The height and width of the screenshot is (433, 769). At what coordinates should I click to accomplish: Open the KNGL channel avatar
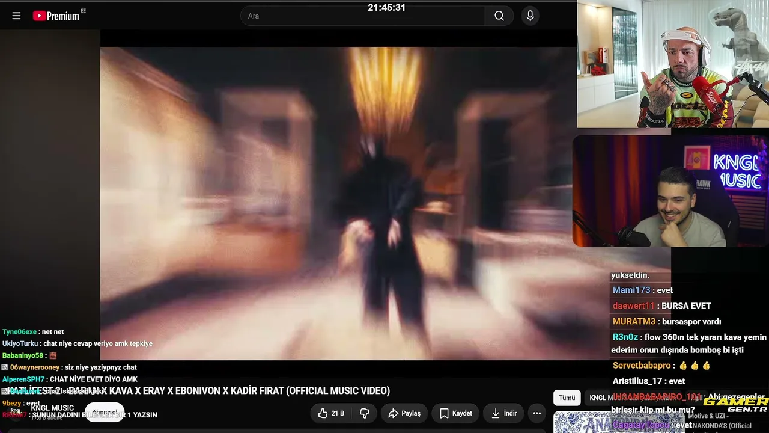(x=16, y=413)
